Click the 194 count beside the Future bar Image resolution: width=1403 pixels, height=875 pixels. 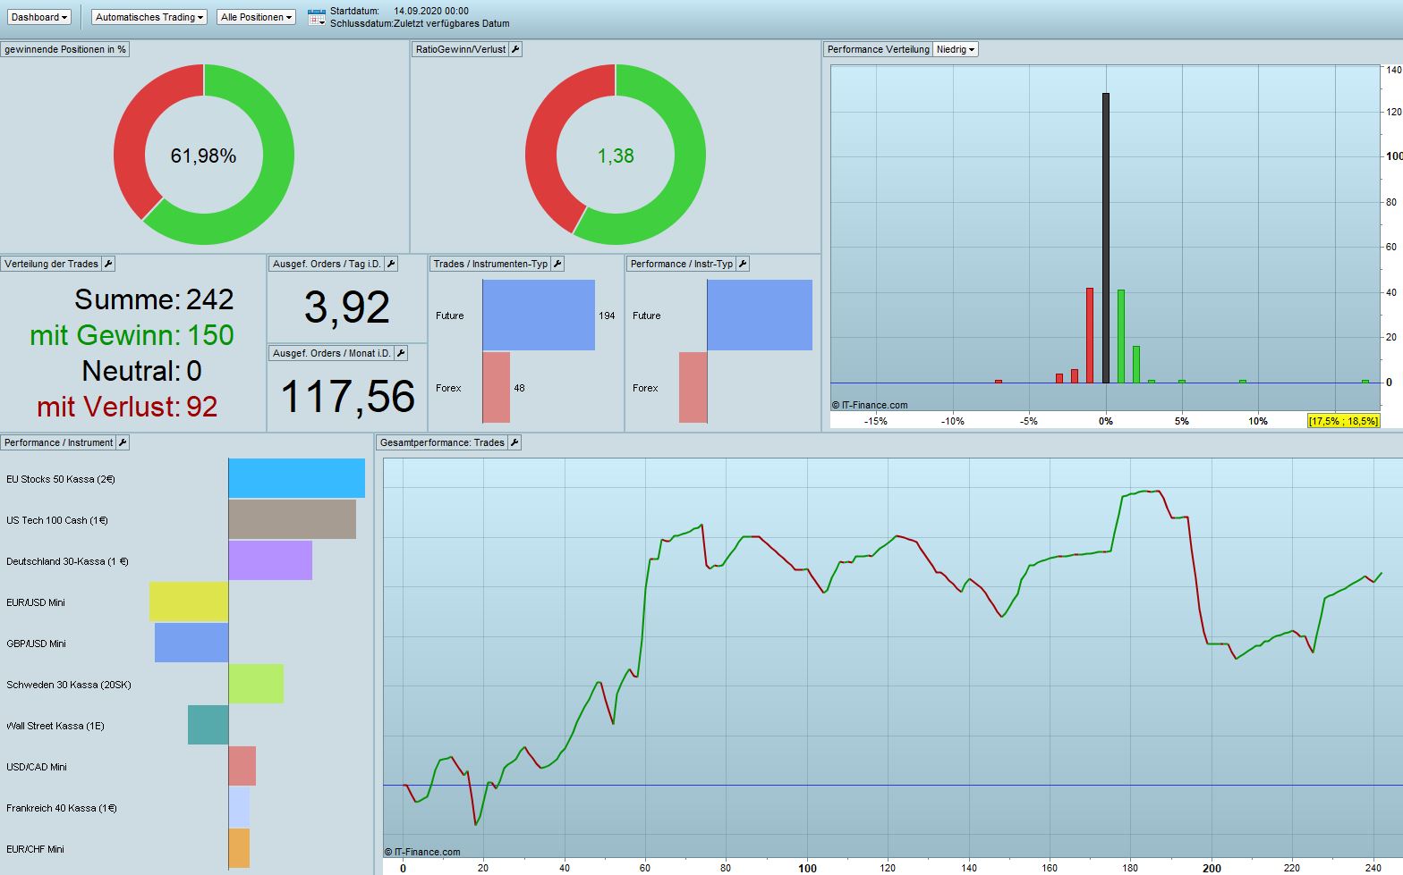click(x=607, y=316)
